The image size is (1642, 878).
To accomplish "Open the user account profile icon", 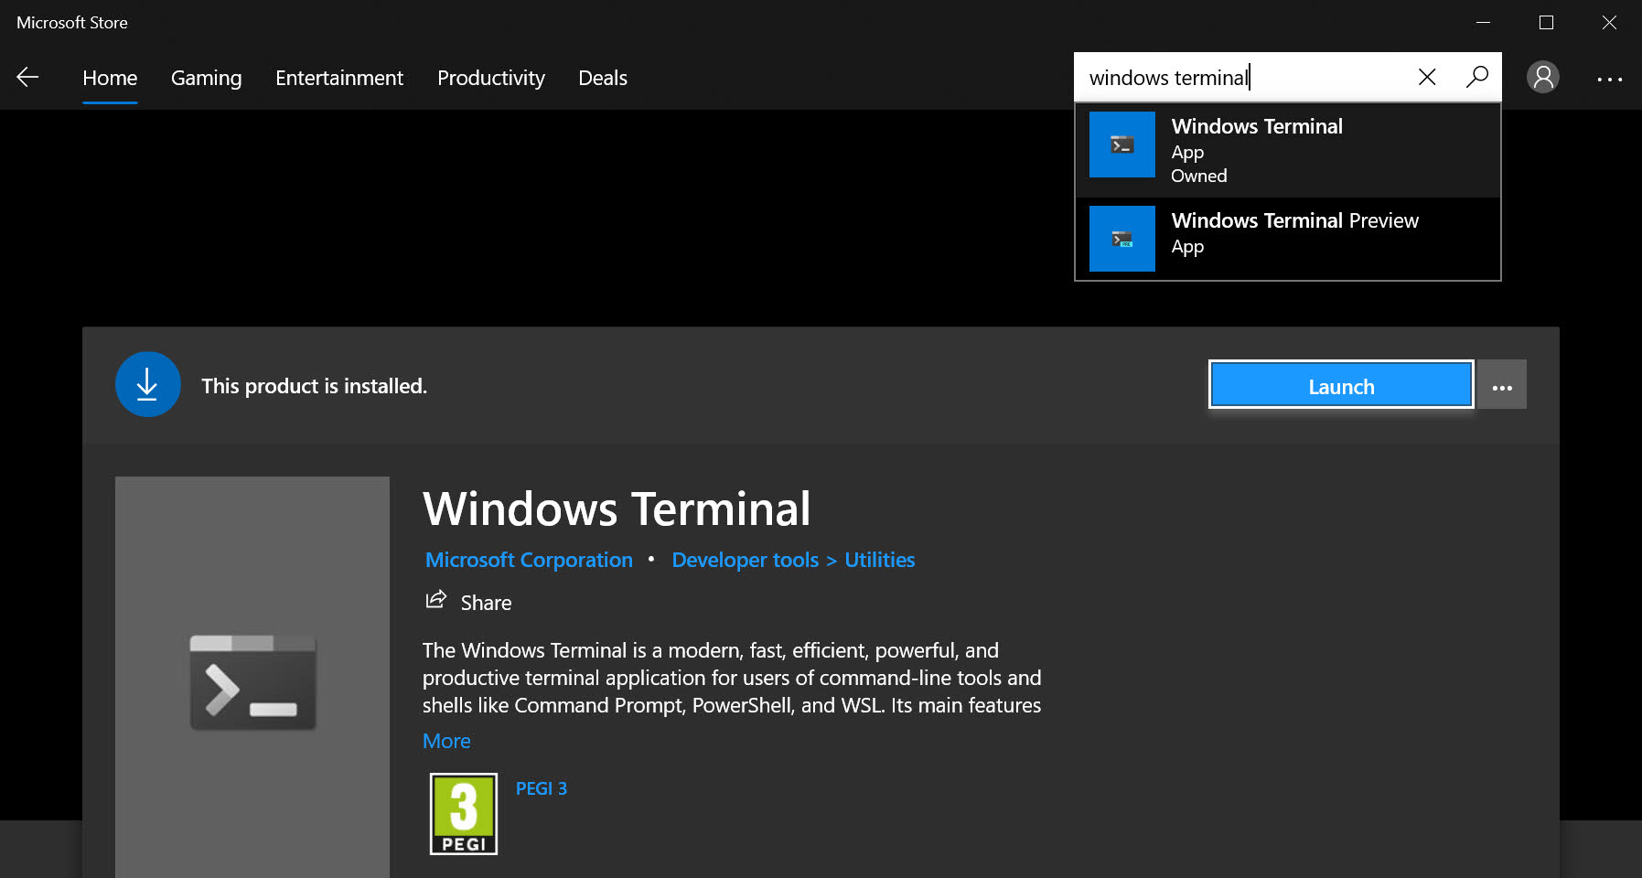I will (1543, 77).
